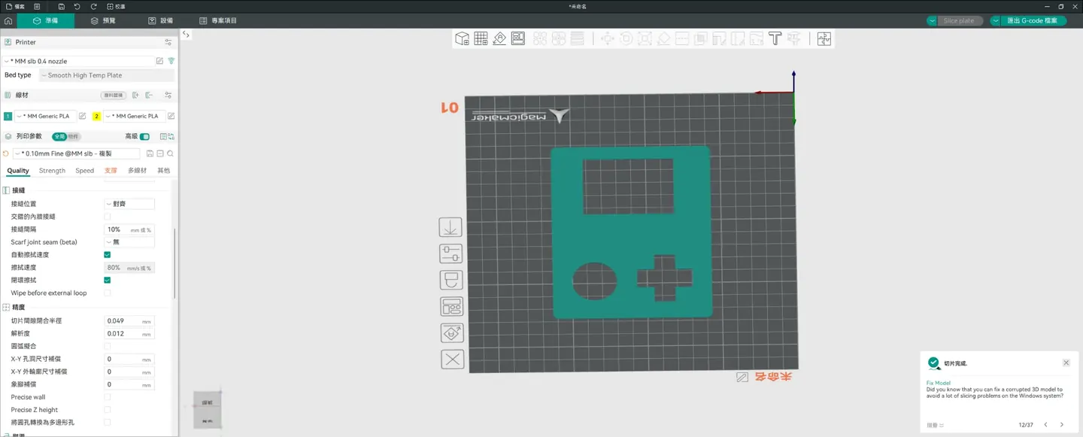Open the Slice plate dropdown arrow
1083x437 pixels.
[932, 21]
